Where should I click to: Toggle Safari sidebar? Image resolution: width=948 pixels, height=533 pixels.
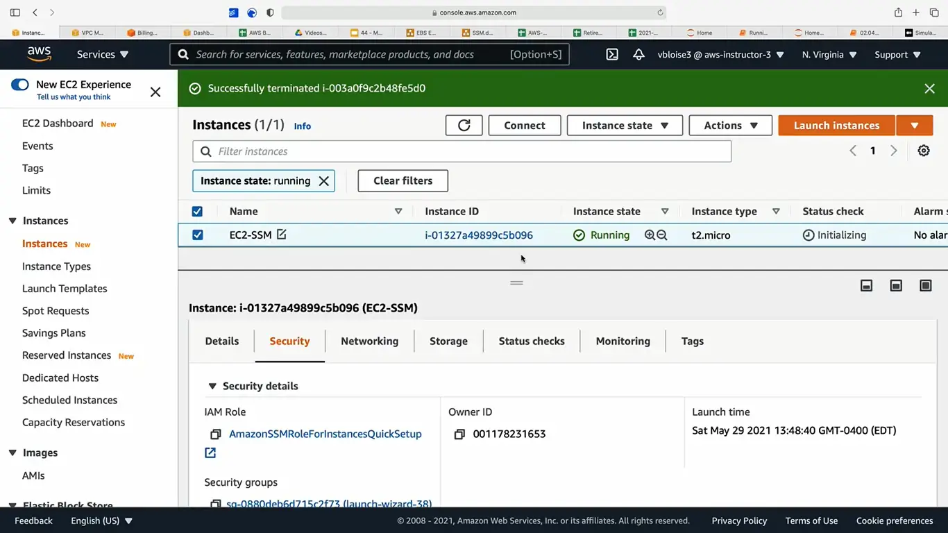pos(15,12)
